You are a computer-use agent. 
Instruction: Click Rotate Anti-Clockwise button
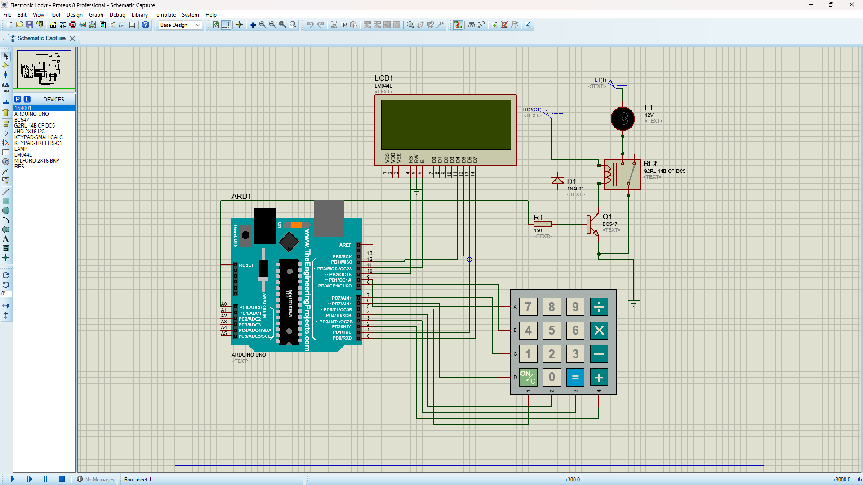click(6, 285)
